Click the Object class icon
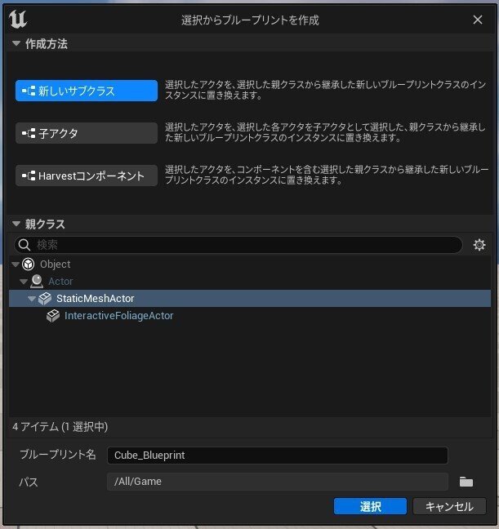This screenshot has height=529, width=499. pyautogui.click(x=29, y=264)
